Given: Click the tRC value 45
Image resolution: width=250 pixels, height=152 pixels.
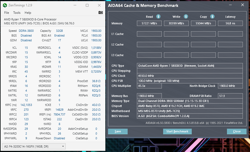Looking at the screenshot, I should (26, 71).
